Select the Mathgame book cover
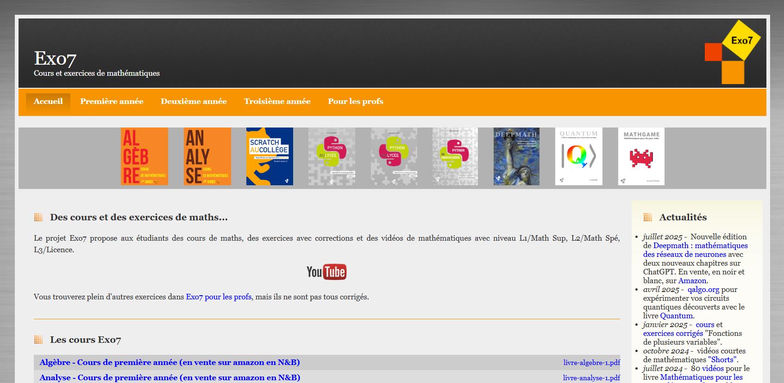 [x=641, y=157]
